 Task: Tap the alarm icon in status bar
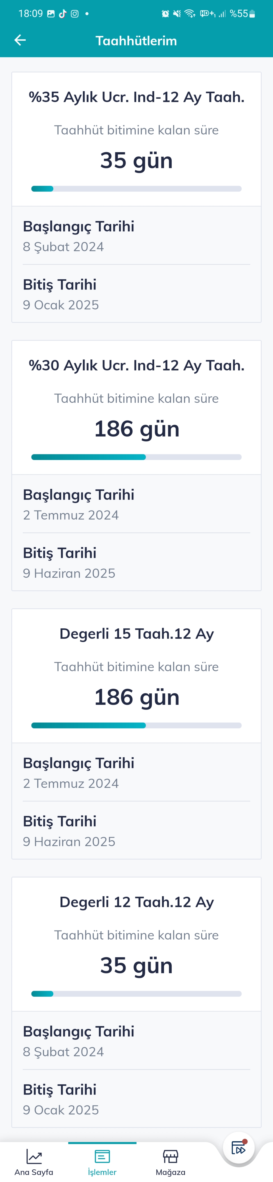[165, 14]
